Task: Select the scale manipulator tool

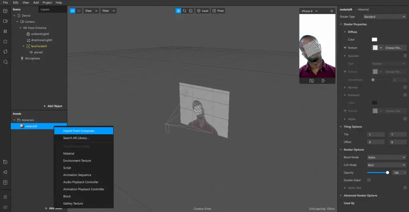Action: point(191,11)
